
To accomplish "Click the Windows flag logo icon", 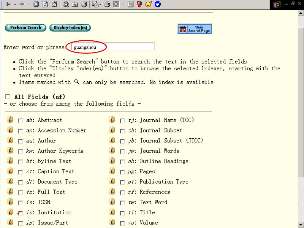I will pyautogui.click(x=277, y=4).
